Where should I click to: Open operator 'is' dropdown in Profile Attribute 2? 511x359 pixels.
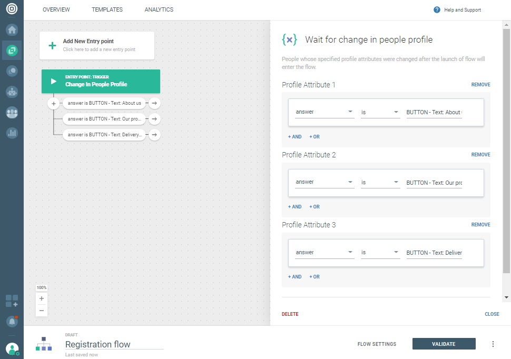pos(380,182)
